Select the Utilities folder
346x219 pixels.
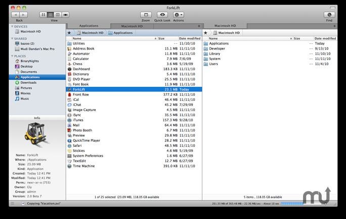134,43
